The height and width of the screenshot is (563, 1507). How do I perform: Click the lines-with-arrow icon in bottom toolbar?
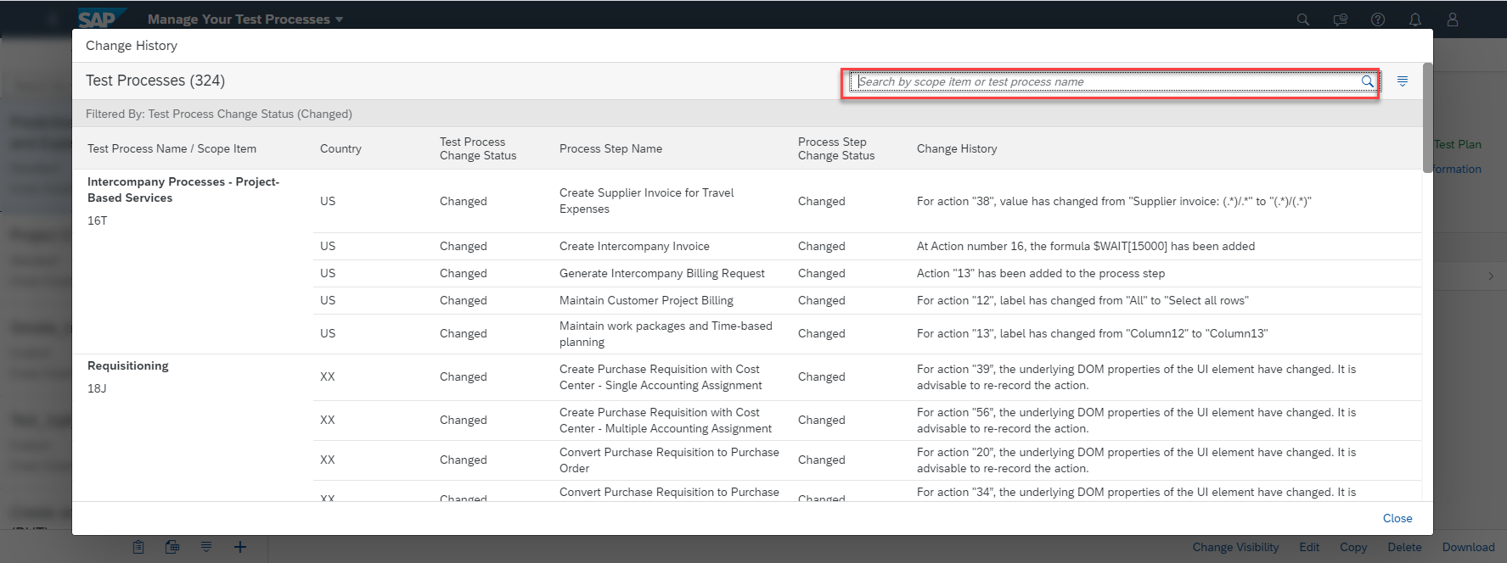pyautogui.click(x=206, y=547)
